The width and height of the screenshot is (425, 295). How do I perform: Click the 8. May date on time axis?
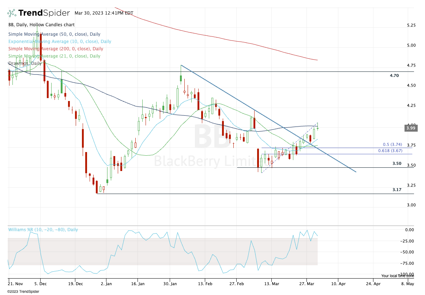408,284
